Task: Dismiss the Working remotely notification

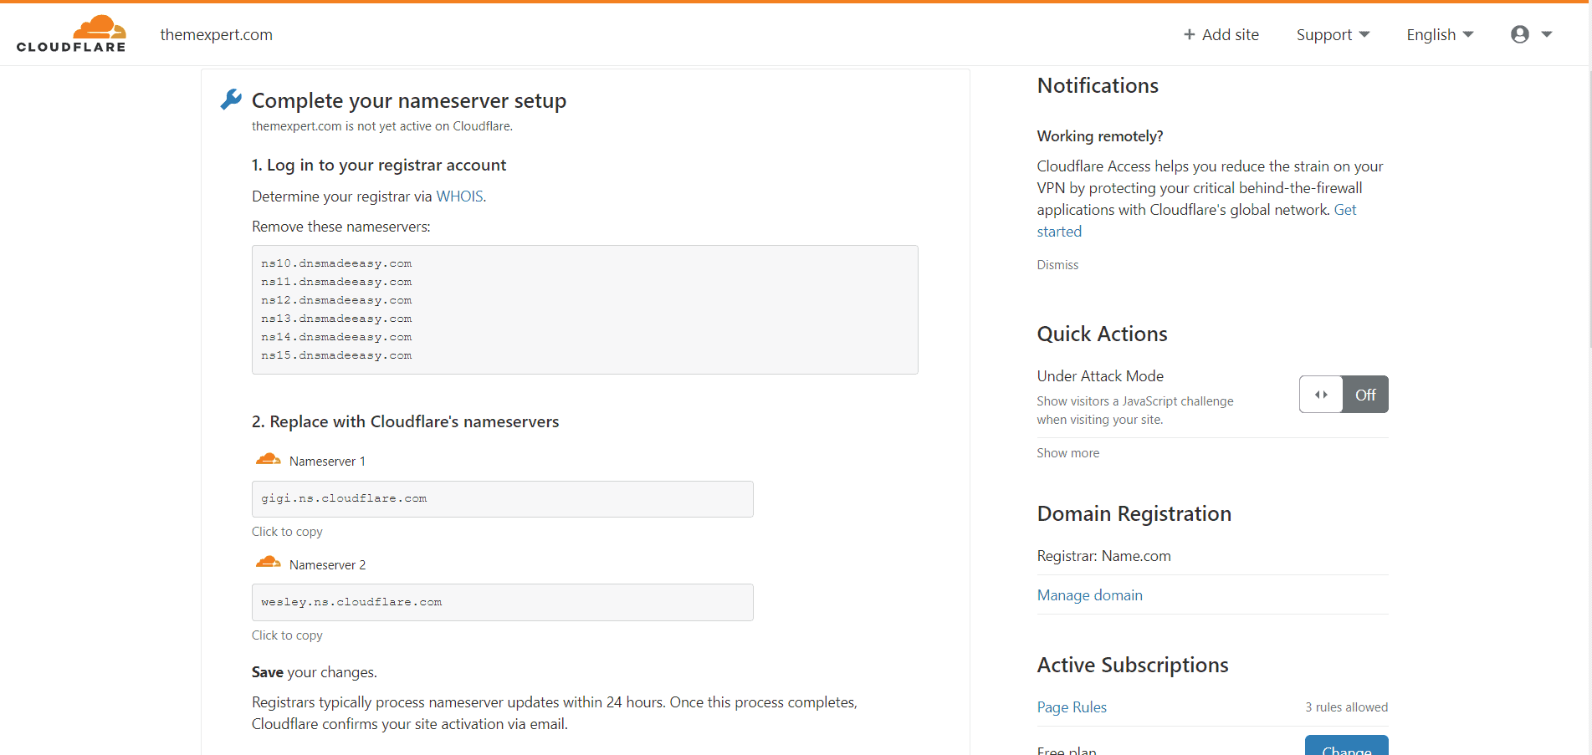Action: click(x=1057, y=265)
